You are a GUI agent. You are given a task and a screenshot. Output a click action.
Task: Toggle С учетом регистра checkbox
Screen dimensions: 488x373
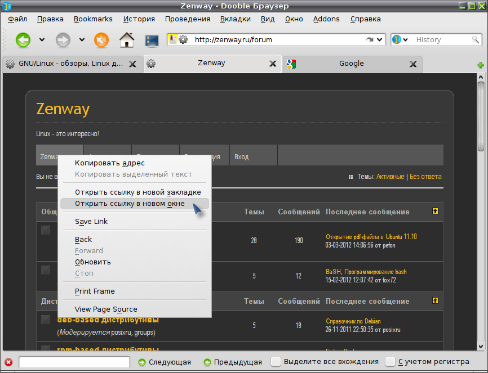click(x=390, y=362)
